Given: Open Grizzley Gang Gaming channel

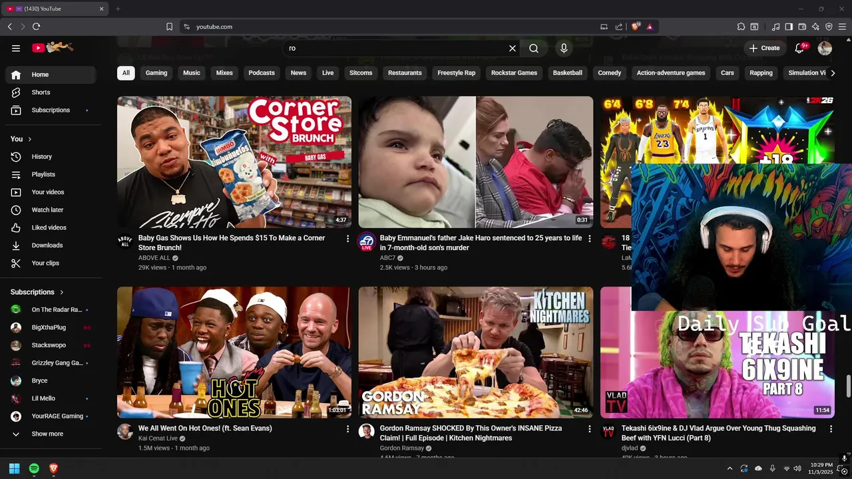Looking at the screenshot, I should [x=51, y=363].
